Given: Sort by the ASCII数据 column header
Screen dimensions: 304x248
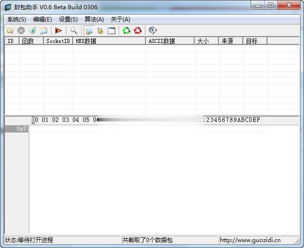Looking at the screenshot, I should click(x=170, y=41).
